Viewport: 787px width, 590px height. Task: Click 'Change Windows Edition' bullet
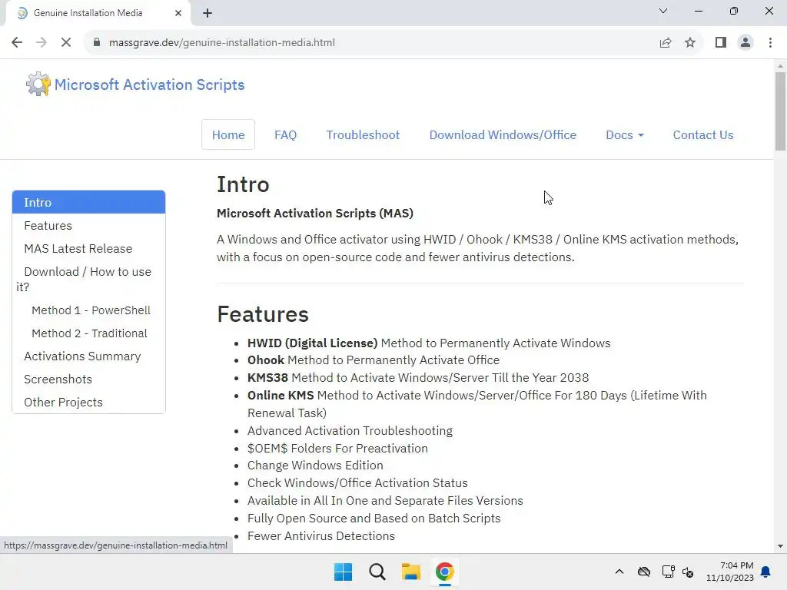(x=315, y=465)
